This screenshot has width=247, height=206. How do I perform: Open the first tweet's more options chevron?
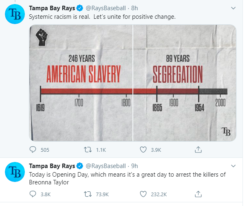233,8
